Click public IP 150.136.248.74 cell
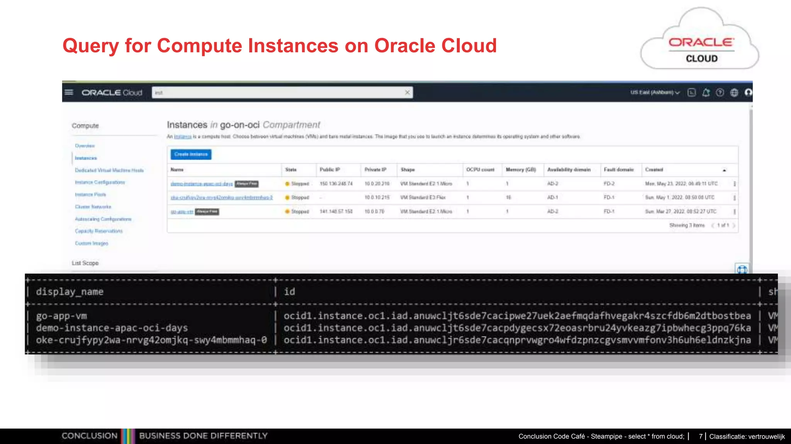 (x=336, y=184)
